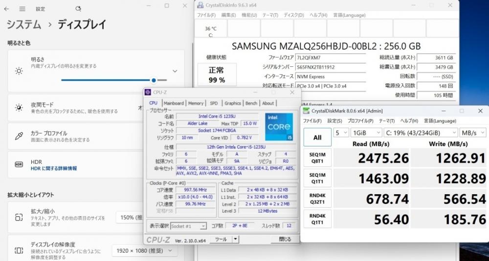
Task: Click the Settings search icon
Action: tap(78, 9)
